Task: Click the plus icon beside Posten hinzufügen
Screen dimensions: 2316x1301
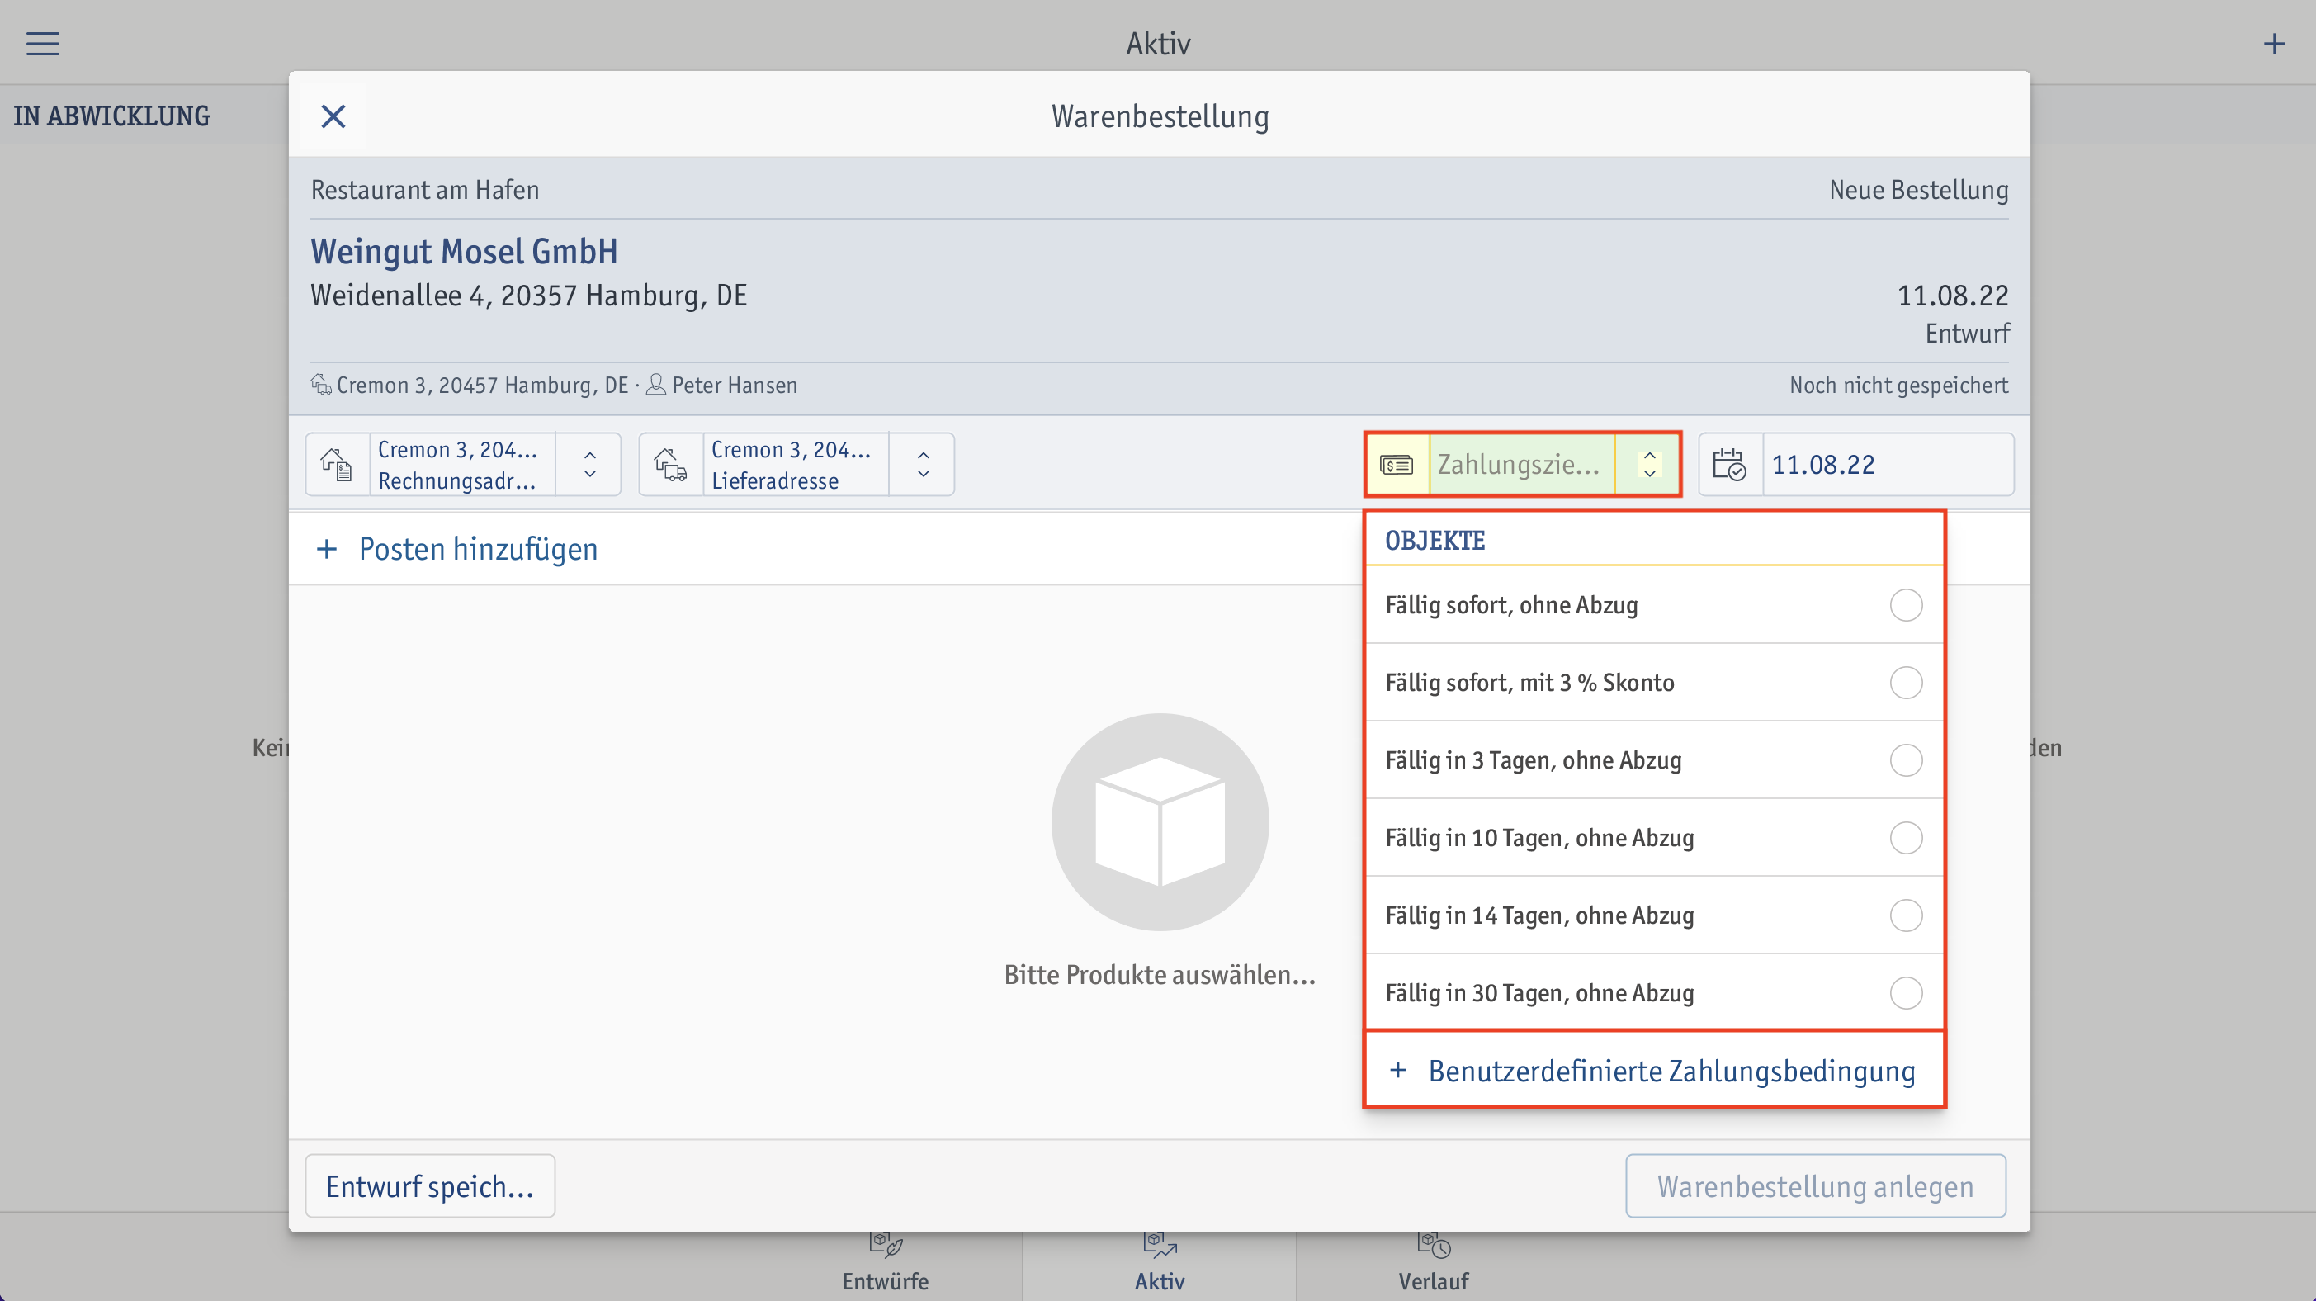Action: pos(327,548)
